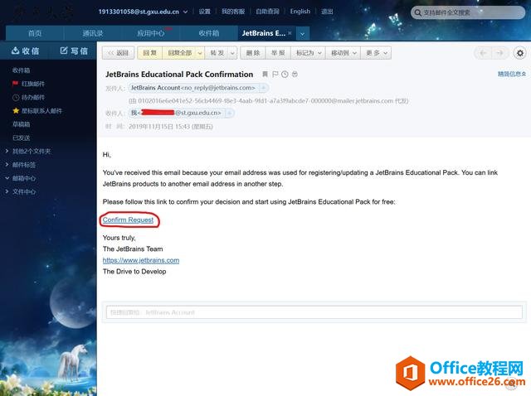Viewport: 531px width, 396px height.
Task: Click the clock to-do icon beside subject
Action: [x=285, y=74]
